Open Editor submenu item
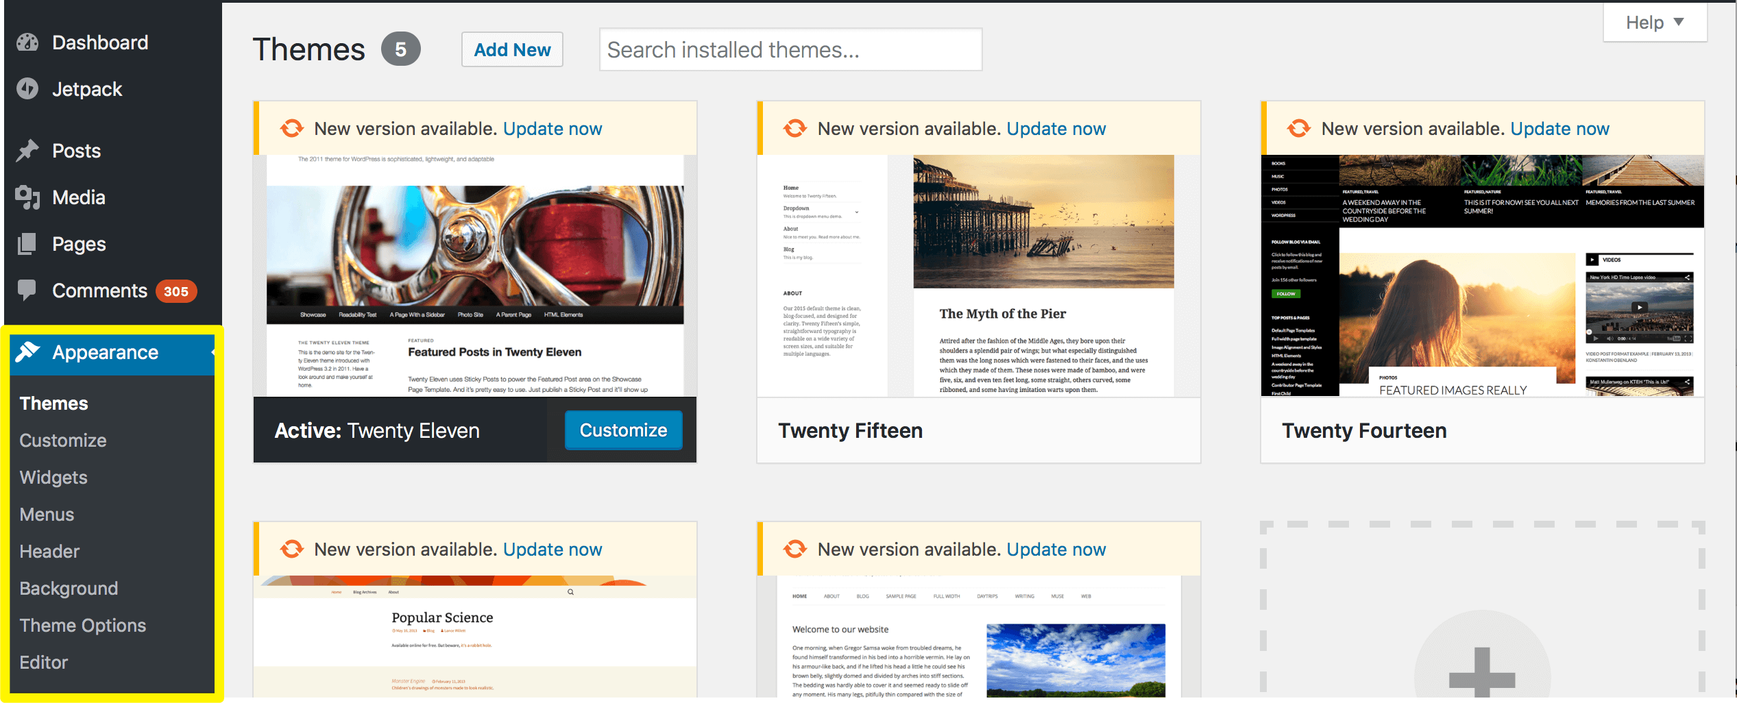Screen dimensions: 1737x703 pos(44,663)
